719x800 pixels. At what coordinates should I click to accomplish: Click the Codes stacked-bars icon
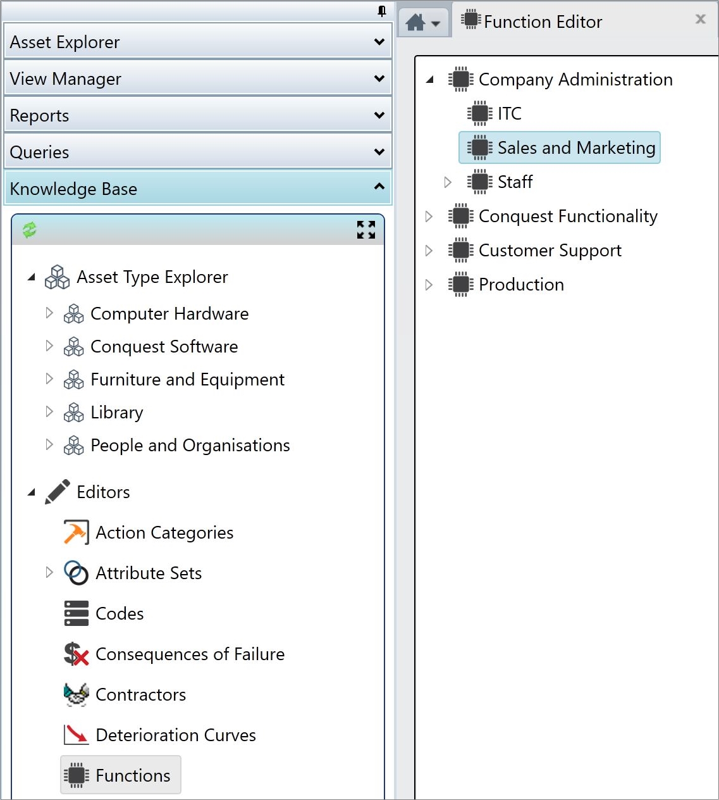[x=76, y=613]
